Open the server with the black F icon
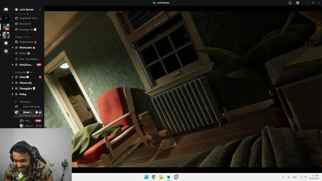 6,19
